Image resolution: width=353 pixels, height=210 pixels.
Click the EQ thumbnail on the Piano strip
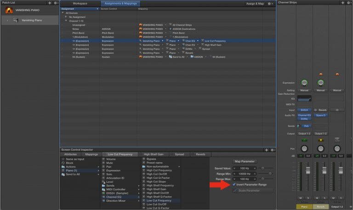click(304, 99)
